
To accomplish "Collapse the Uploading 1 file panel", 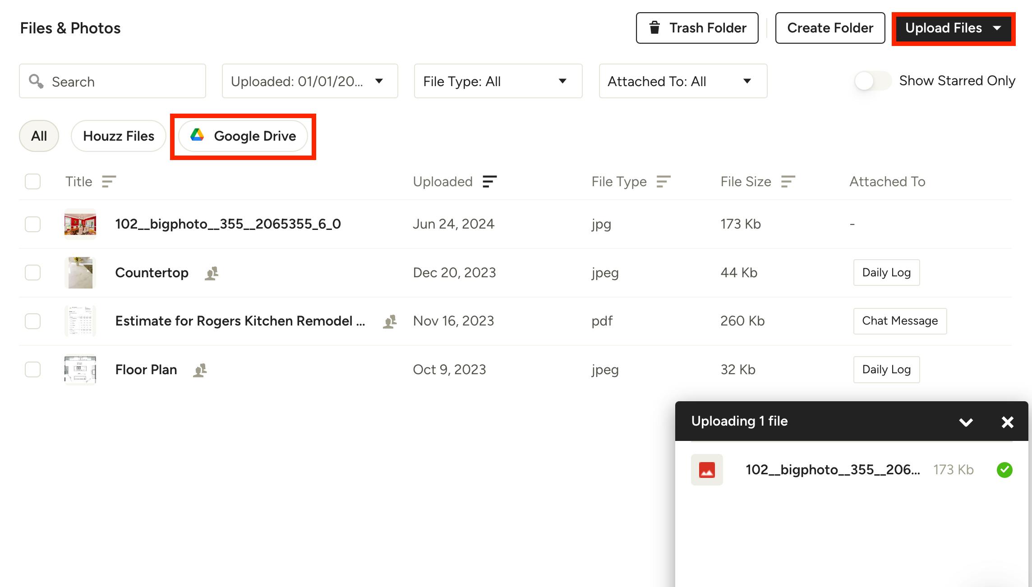I will point(966,422).
